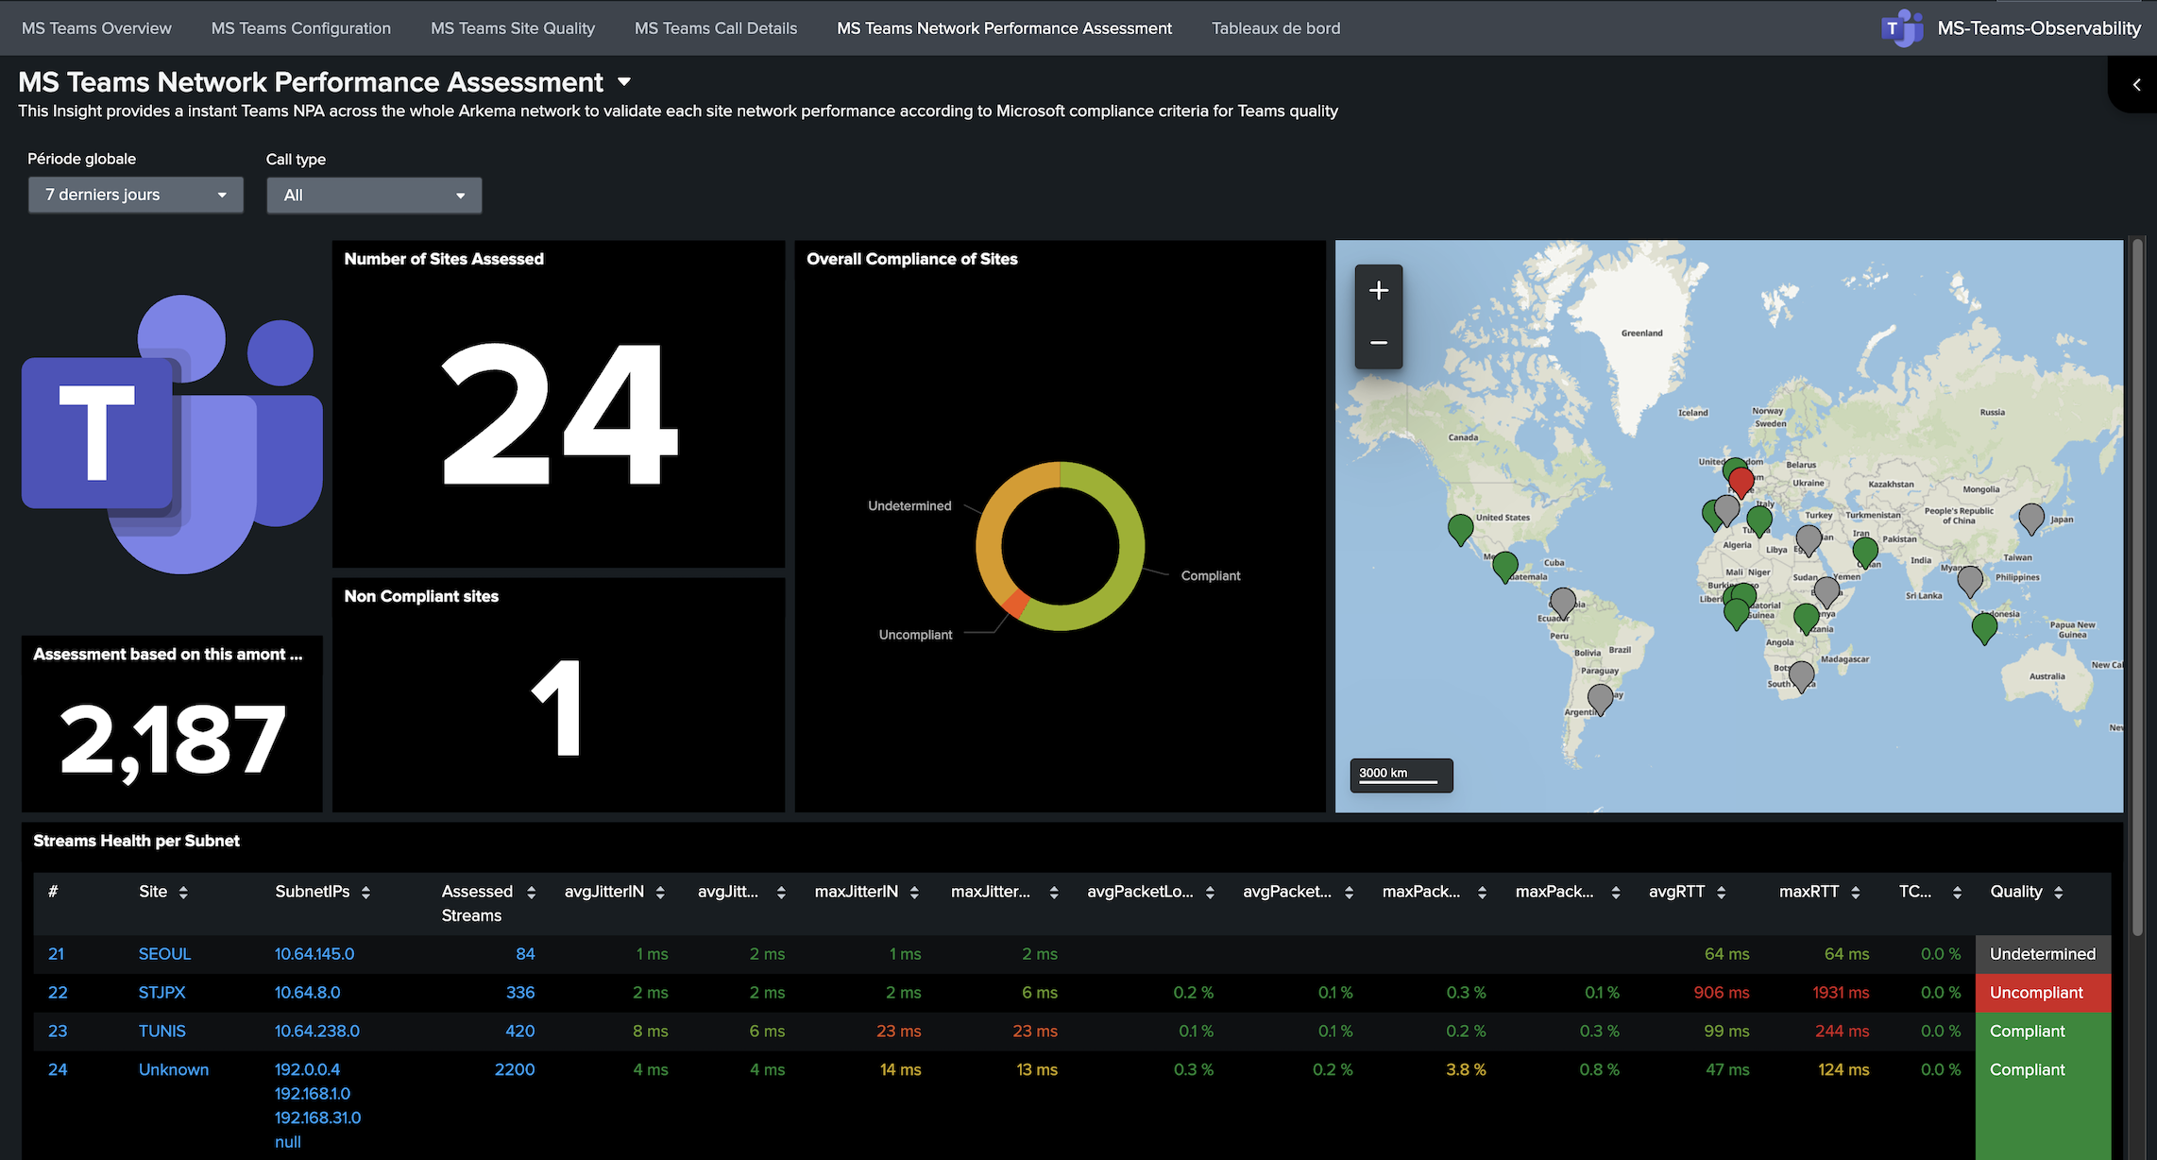Open the Call type dropdown
Image resolution: width=2157 pixels, height=1160 pixels.
[374, 195]
